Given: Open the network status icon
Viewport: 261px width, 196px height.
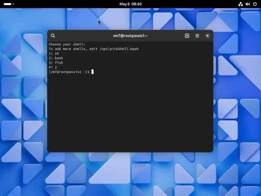Looking at the screenshot, I should coord(240,4).
